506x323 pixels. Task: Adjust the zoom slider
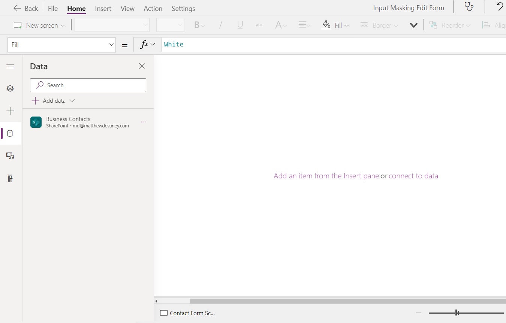pos(457,313)
